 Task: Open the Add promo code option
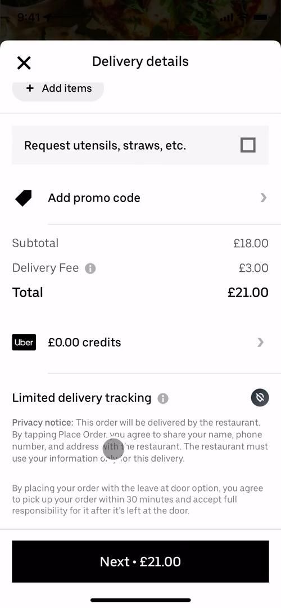coord(140,198)
